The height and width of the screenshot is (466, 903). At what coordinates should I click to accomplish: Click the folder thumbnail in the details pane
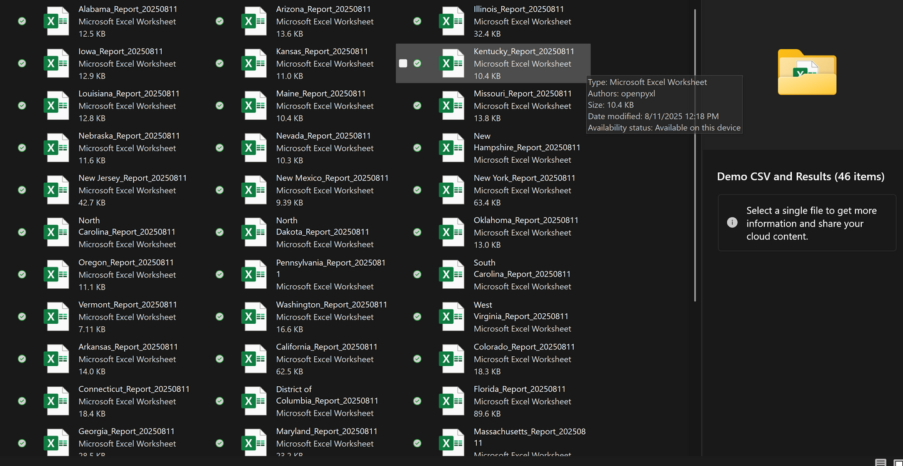(807, 72)
